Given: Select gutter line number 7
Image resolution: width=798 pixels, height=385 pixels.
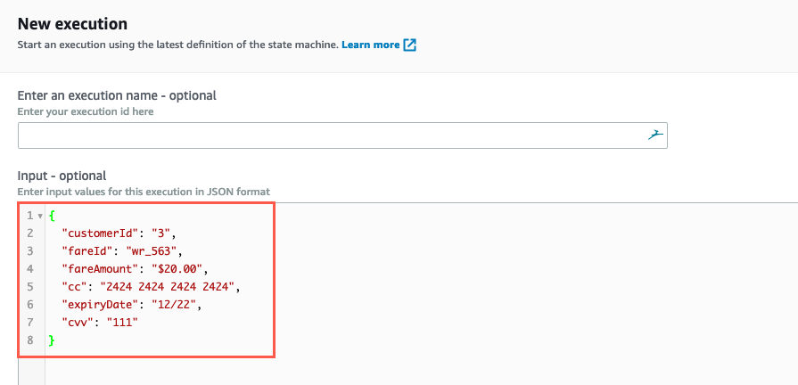Looking at the screenshot, I should tap(30, 323).
